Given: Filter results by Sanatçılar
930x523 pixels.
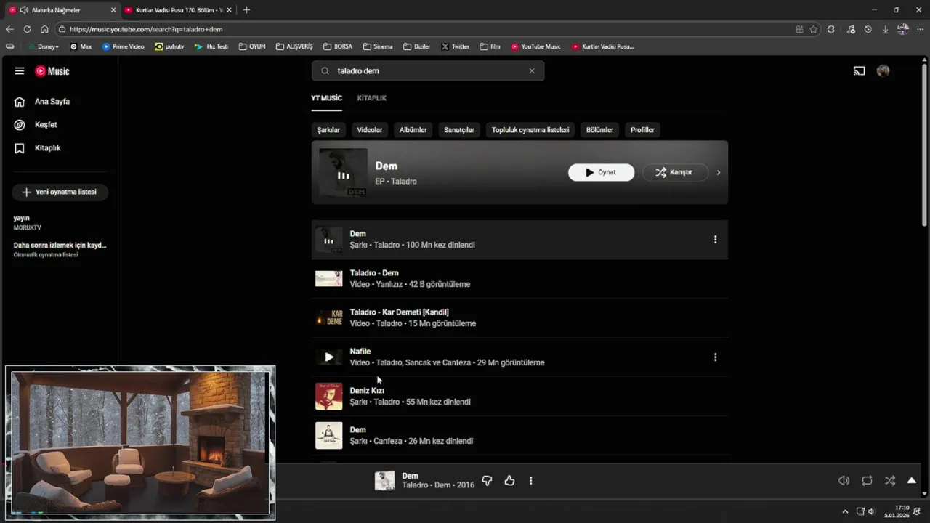Looking at the screenshot, I should click(x=459, y=130).
